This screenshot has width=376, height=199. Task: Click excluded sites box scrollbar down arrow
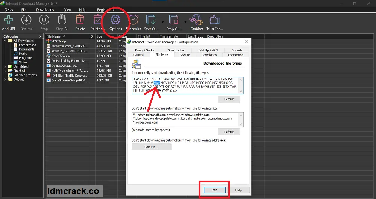coord(241,124)
